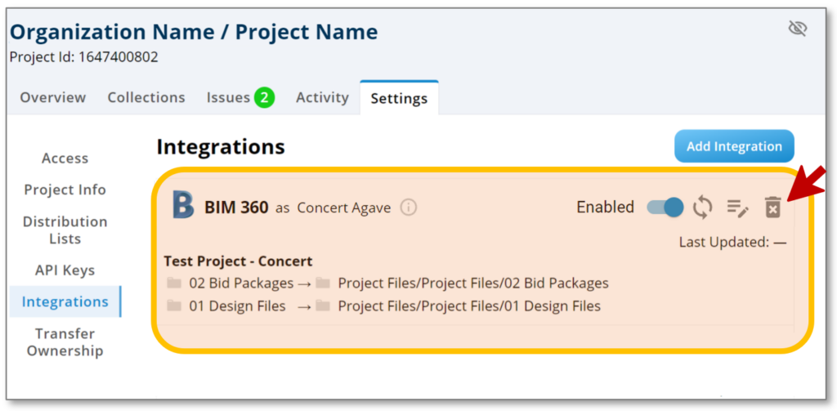
Task: Select Project Info in the sidebar
Action: [65, 190]
